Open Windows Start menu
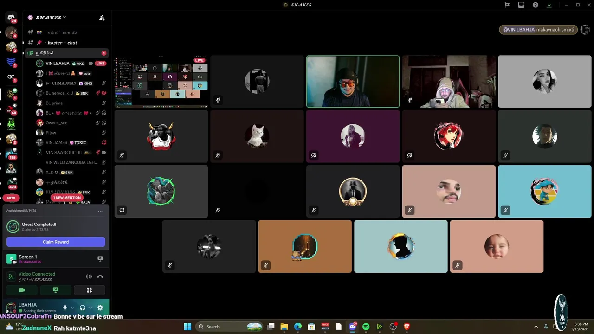Screen dimensions: 594x334 click(x=187, y=327)
